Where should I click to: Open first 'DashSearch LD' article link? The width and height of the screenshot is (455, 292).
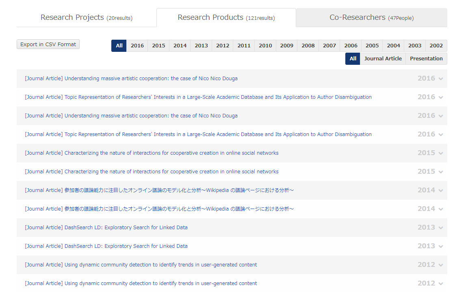(106, 228)
